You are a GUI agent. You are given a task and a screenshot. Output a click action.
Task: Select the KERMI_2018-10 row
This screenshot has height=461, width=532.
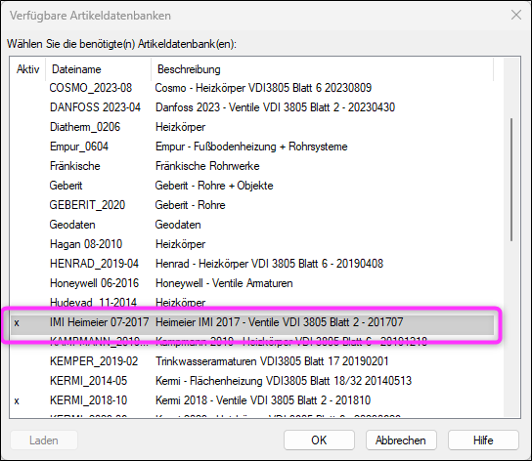251,400
